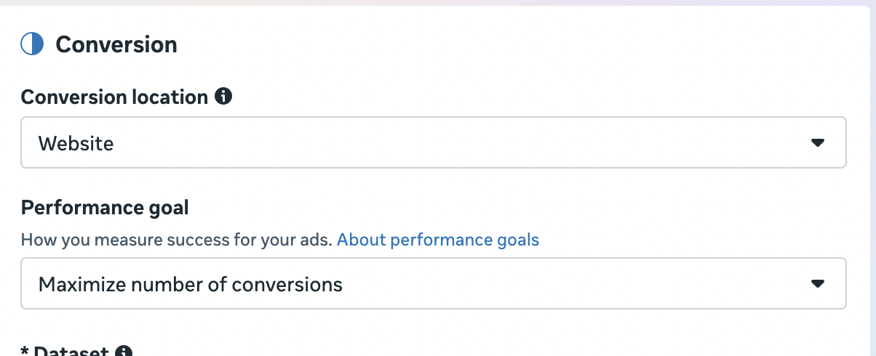Screen dimensions: 876x356
Task: Expand the Performance goal dropdown
Action: click(433, 283)
